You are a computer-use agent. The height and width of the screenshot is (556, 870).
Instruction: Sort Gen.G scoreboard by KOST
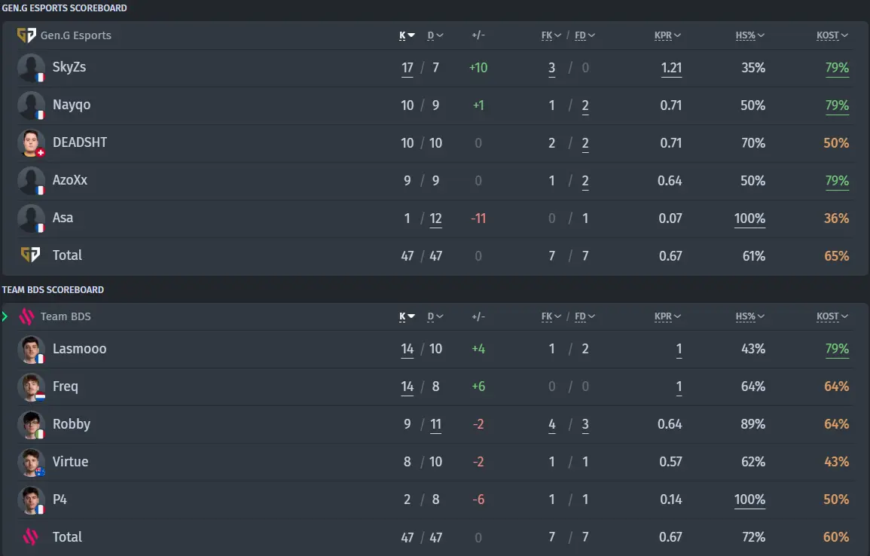pos(832,35)
